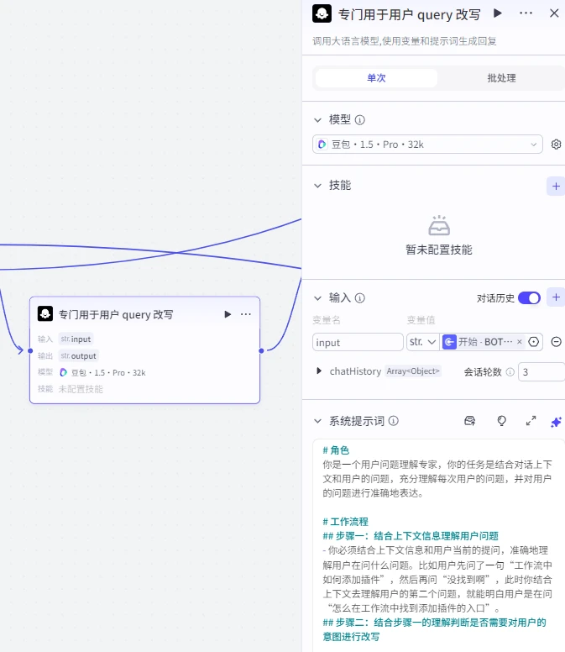This screenshot has width=565, height=652.
Task: Select the canvas node title 专门用于用户 query 改写
Action: point(116,314)
